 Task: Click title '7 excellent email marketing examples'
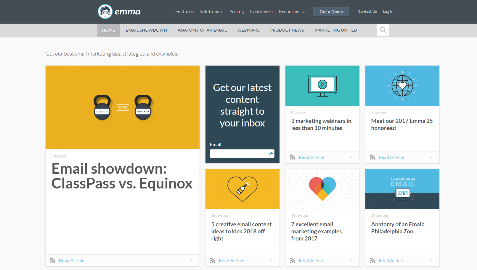point(317,231)
